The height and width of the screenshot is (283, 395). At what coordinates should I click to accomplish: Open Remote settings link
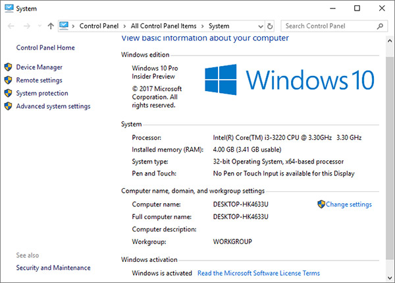tap(39, 80)
